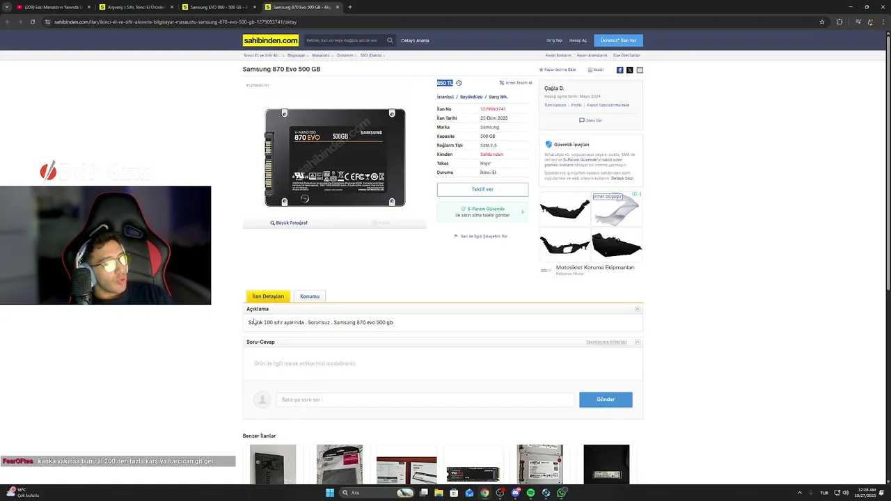891x501 pixels.
Task: Print the listing via Yazdır
Action: (x=596, y=70)
